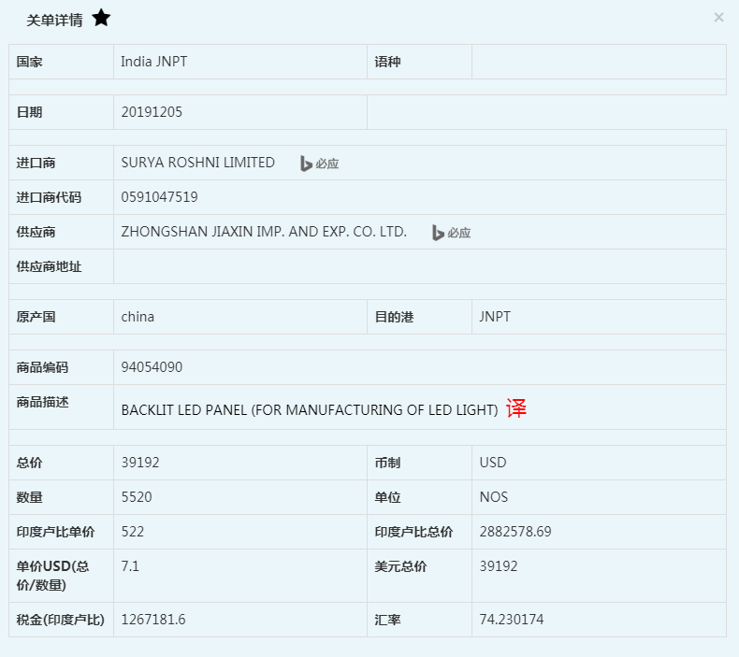Click the unit value NOS

coord(494,497)
